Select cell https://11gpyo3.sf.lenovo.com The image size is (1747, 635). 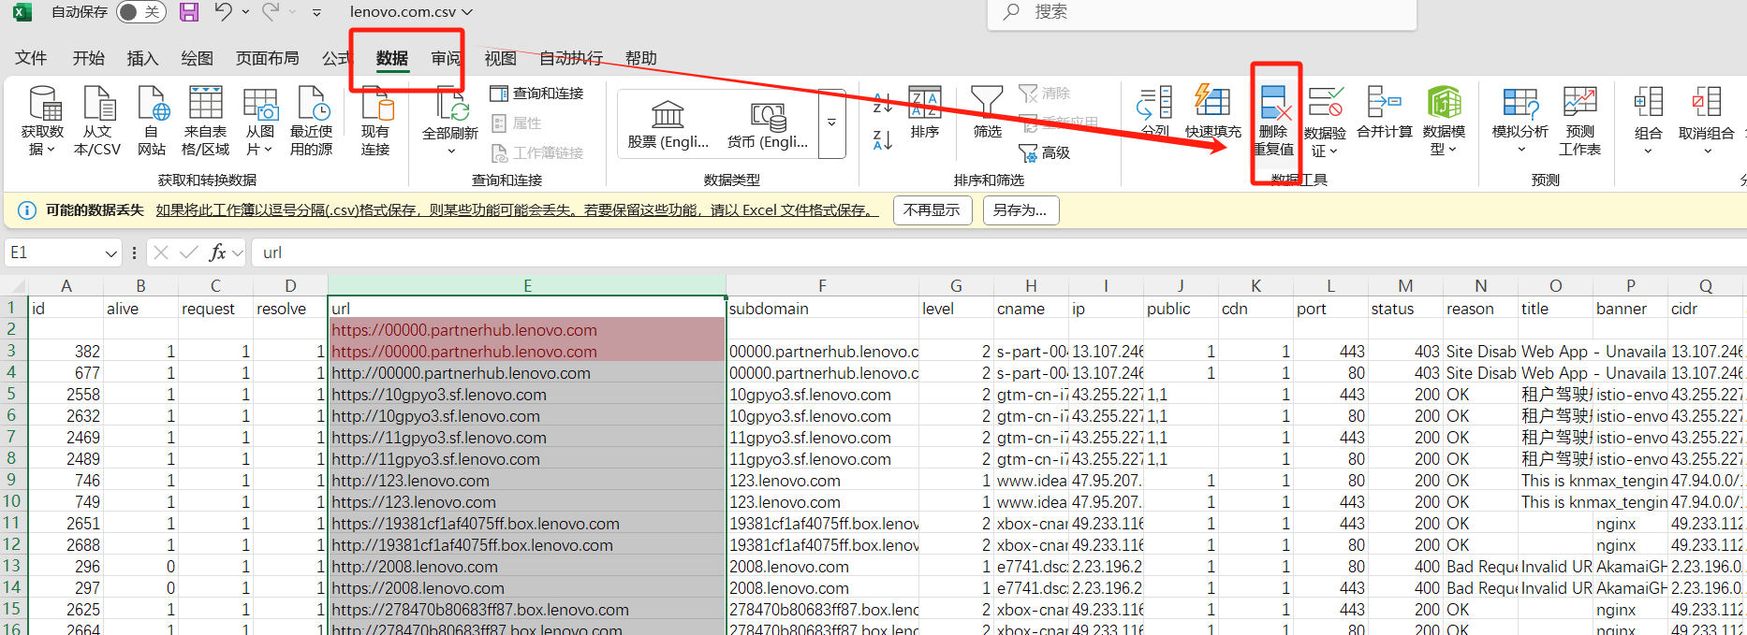[527, 438]
